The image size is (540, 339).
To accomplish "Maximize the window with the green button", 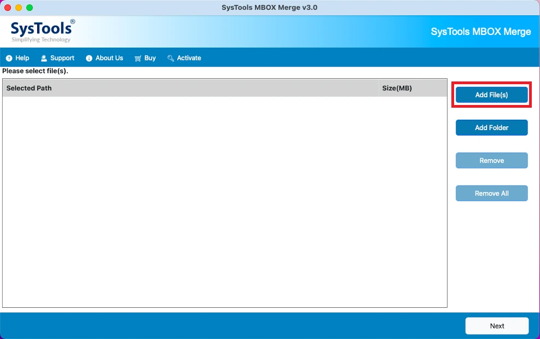I will pos(30,8).
